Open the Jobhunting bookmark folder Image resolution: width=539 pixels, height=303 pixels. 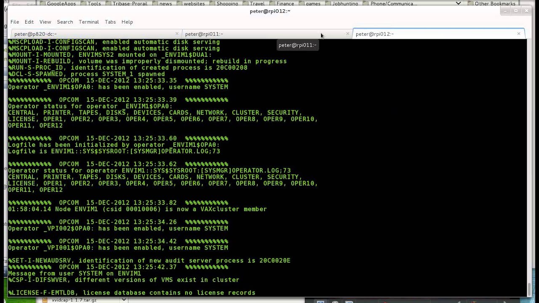pos(341,3)
